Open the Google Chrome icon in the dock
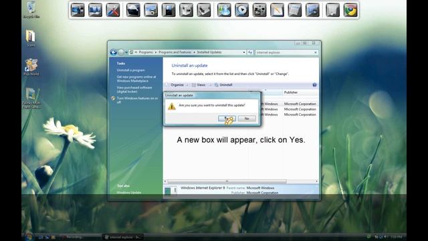Viewport: 428px width, 241px height. [x=350, y=10]
